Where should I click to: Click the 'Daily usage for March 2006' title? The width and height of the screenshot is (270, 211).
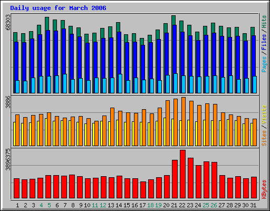pos(58,8)
